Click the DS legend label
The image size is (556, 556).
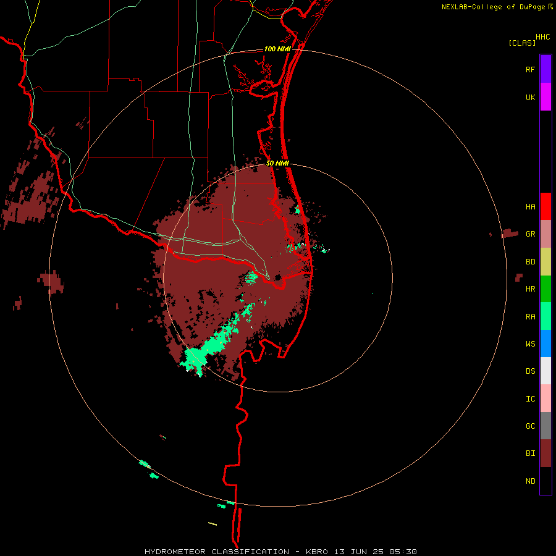(x=531, y=371)
